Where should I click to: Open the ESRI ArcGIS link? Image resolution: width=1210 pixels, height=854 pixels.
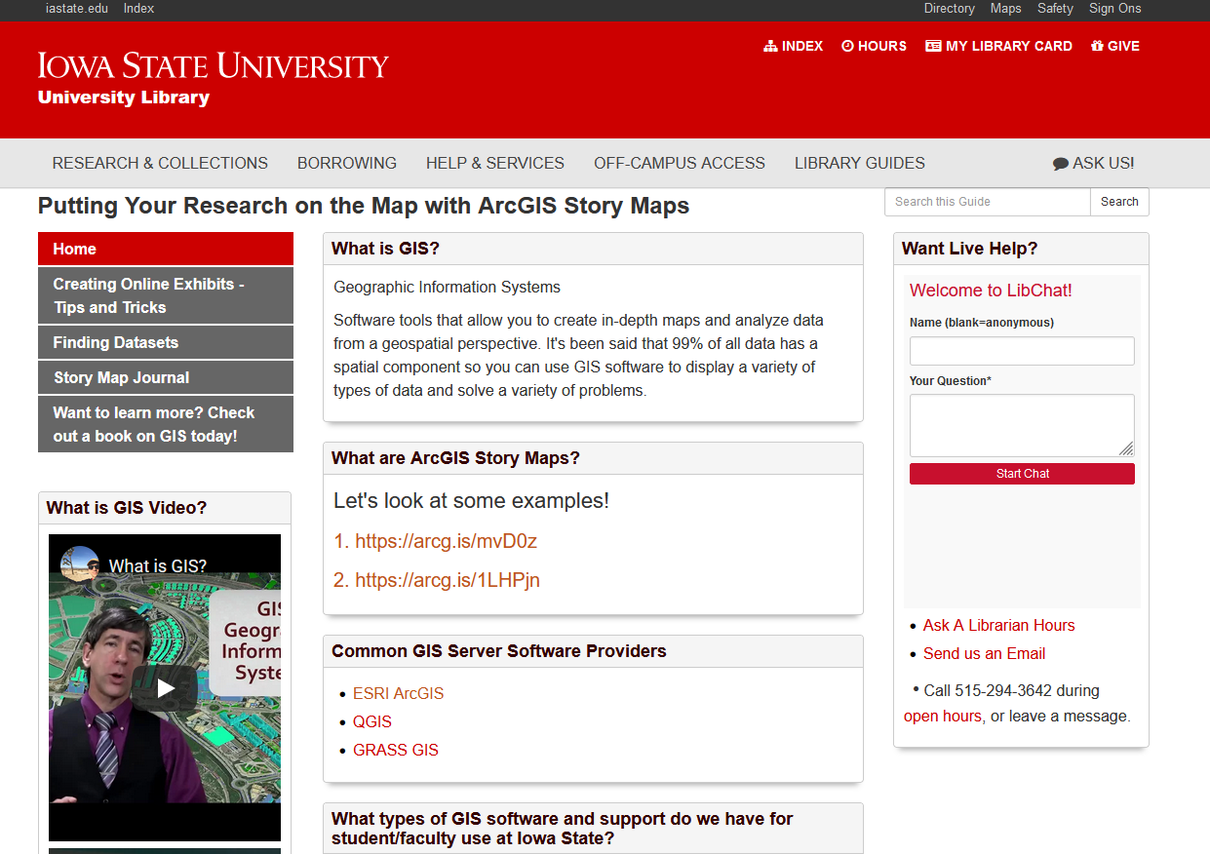398,693
